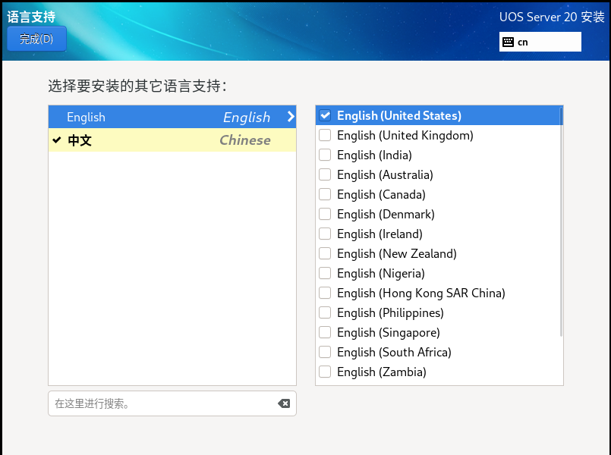Image resolution: width=611 pixels, height=455 pixels.
Task: Click 完成(D) to finish language setup
Action: click(x=36, y=39)
